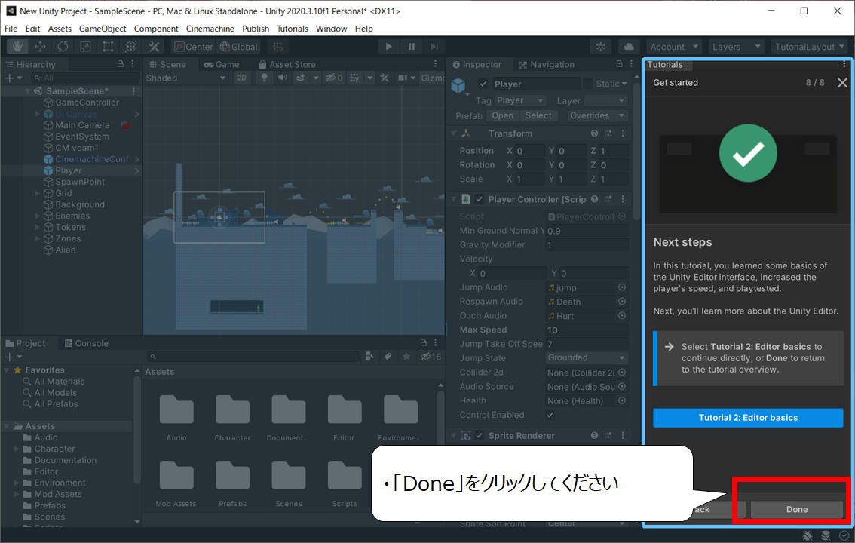The width and height of the screenshot is (855, 543).
Task: Toggle Player Controller script enabled checkbox
Action: coord(480,200)
